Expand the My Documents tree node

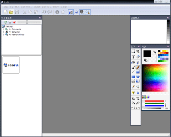coord(4,29)
